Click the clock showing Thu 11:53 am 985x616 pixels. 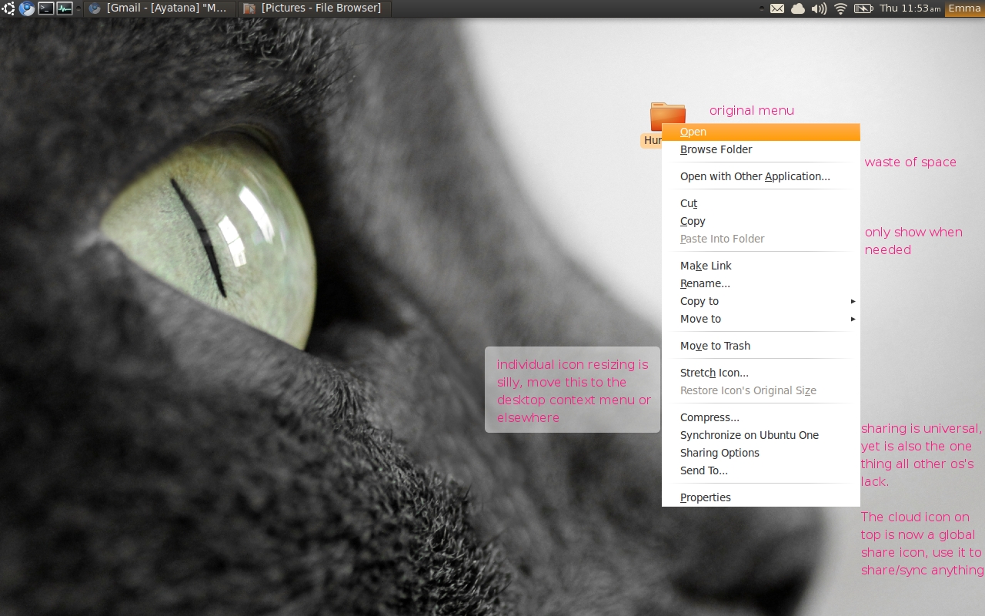pos(910,8)
